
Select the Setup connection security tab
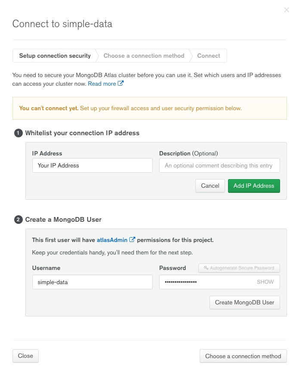(x=55, y=56)
